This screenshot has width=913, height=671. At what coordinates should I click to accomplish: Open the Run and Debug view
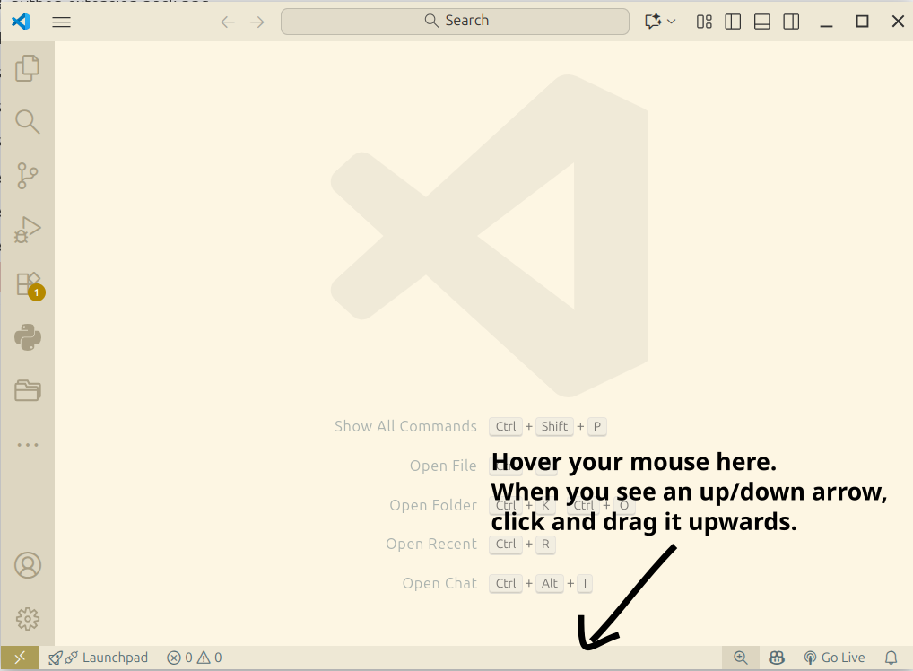click(28, 230)
